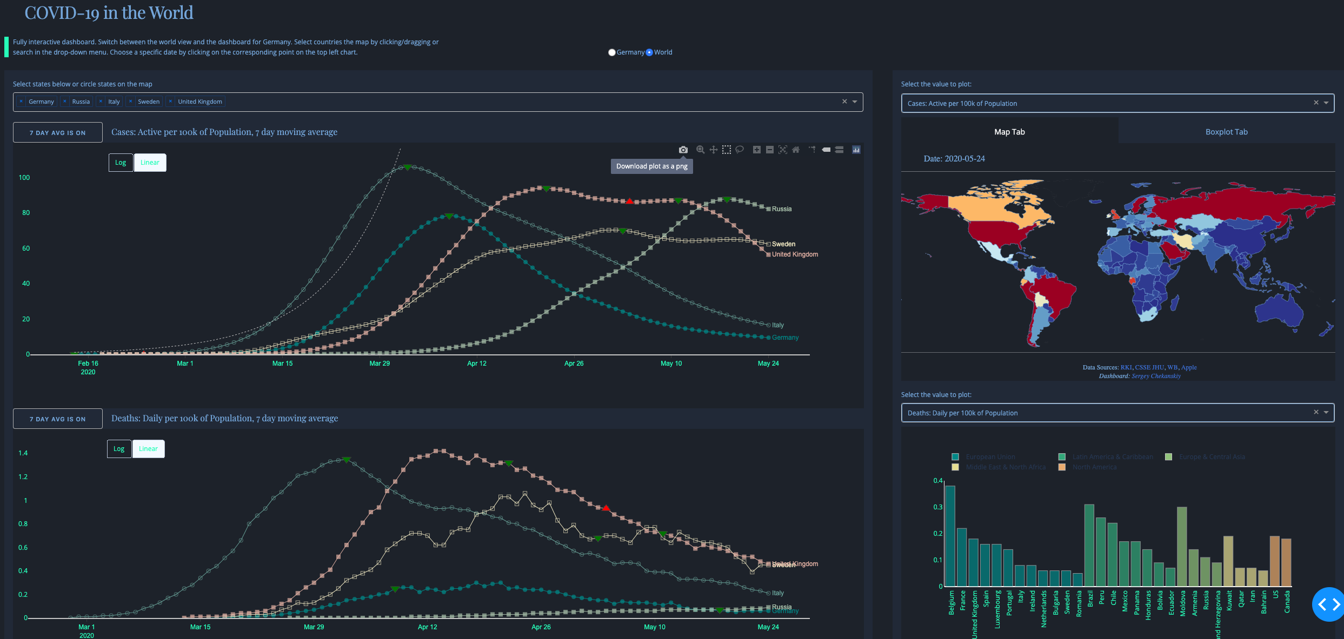Click the Zoom in plus icon

757,150
